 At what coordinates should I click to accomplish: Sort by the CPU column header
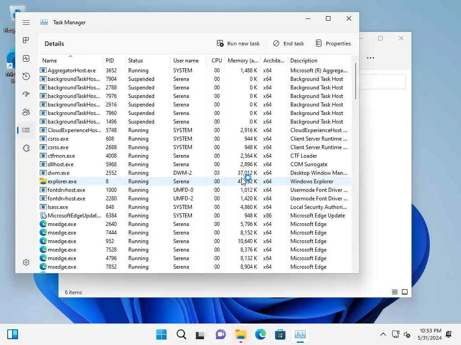point(217,61)
